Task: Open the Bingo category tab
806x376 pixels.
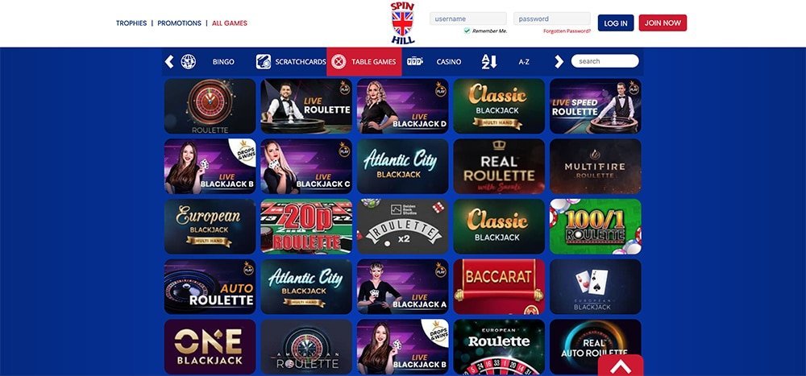Action: [x=223, y=62]
